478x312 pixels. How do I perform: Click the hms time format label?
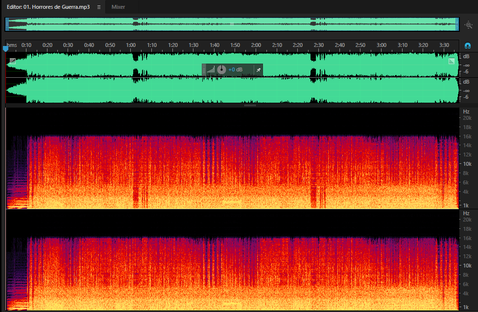click(12, 45)
